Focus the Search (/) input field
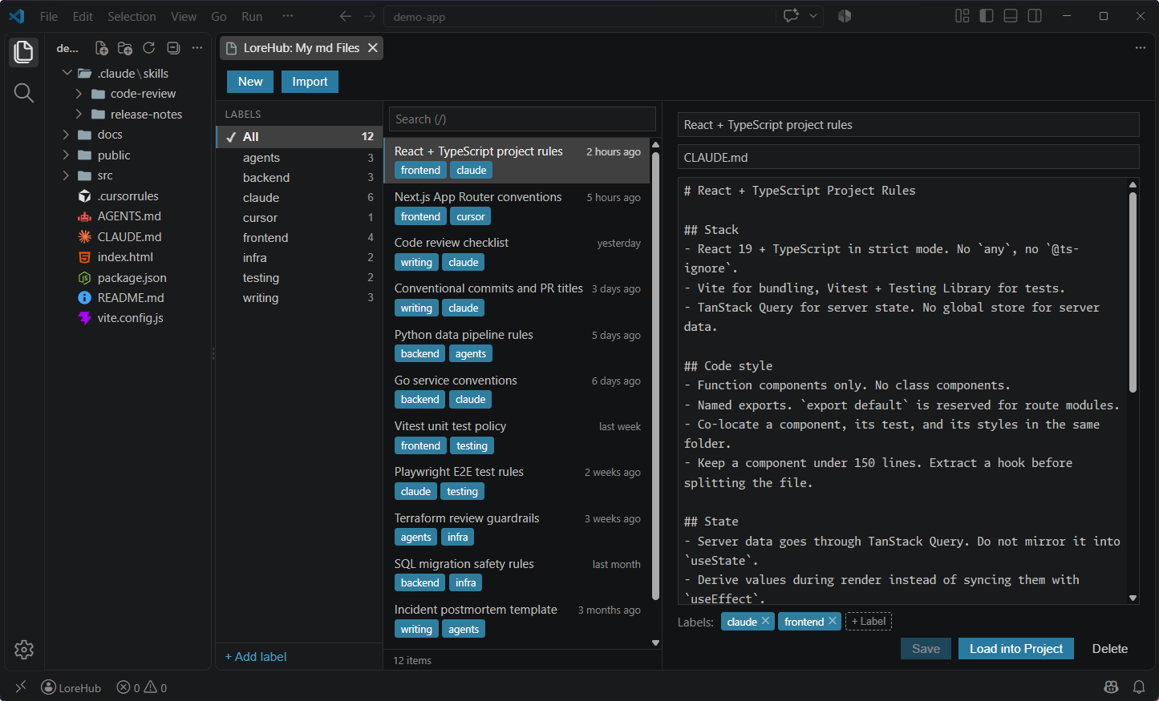Viewport: 1159px width, 701px height. (522, 119)
